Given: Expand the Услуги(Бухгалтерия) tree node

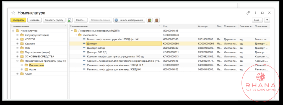Looking at the screenshot, I should (x=17, y=35).
